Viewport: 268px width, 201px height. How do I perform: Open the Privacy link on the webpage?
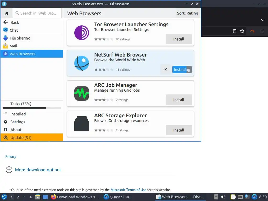click(x=11, y=157)
